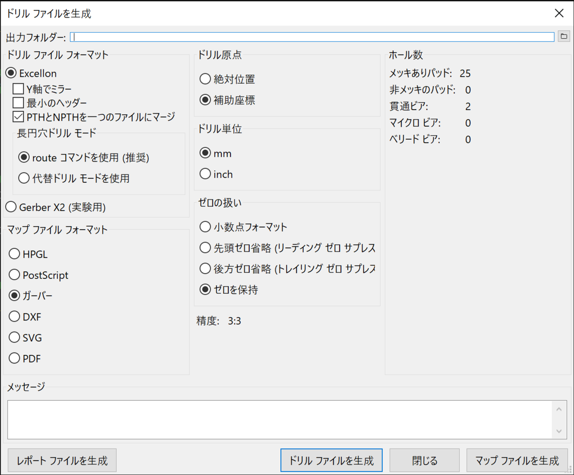Choose 先頭ゼロ省略 zero format option
The image size is (574, 475).
pyautogui.click(x=205, y=247)
